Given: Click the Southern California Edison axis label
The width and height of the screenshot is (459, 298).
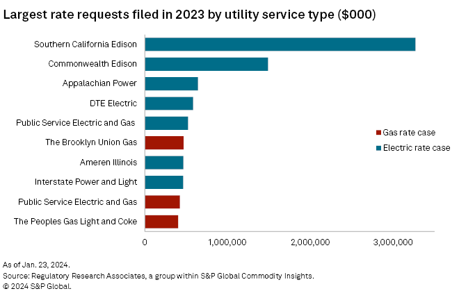Looking at the screenshot, I should click(86, 44).
